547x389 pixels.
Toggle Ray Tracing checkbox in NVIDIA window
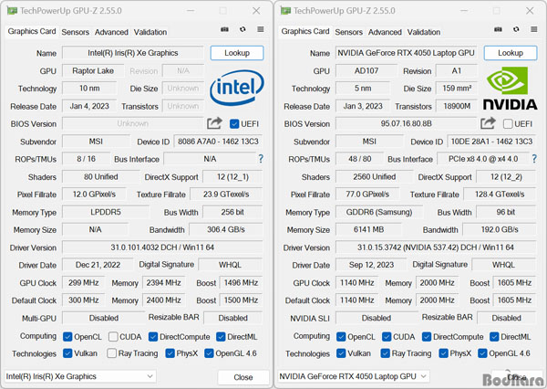point(385,353)
